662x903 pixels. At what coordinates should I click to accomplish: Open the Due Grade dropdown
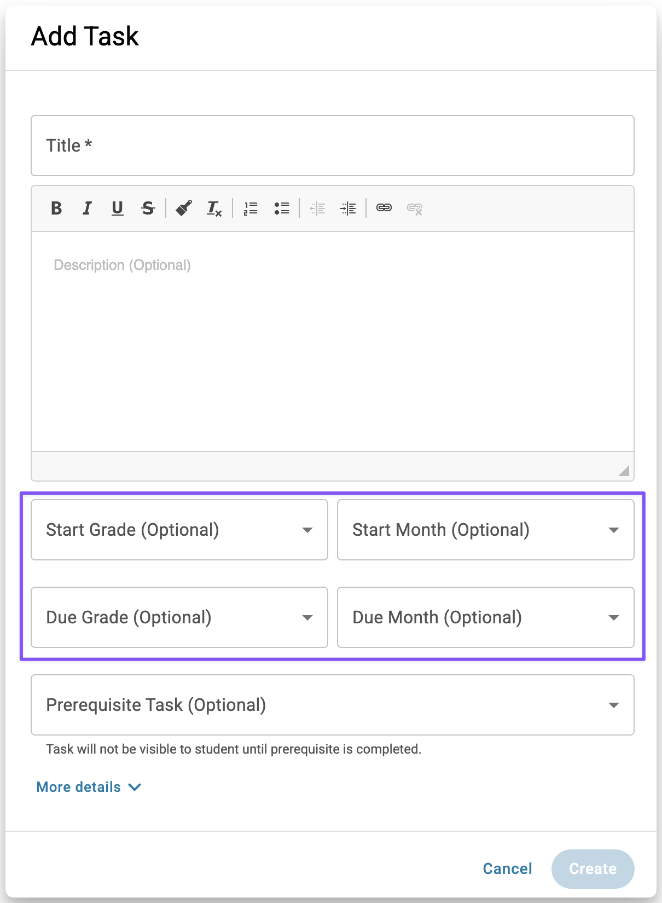(x=179, y=617)
